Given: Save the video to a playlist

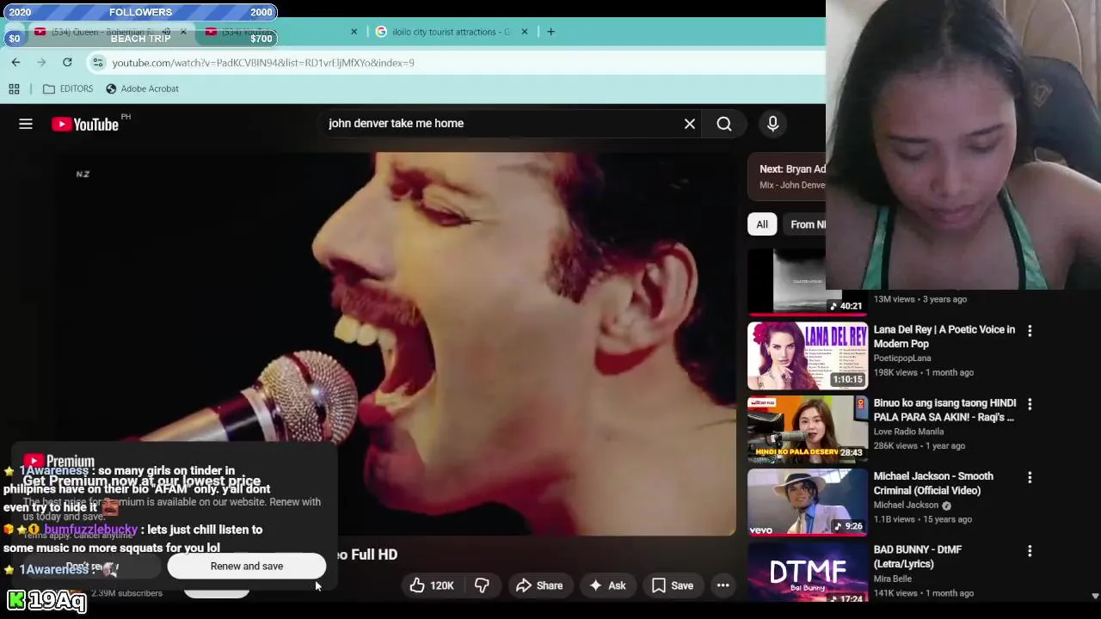Looking at the screenshot, I should (673, 585).
